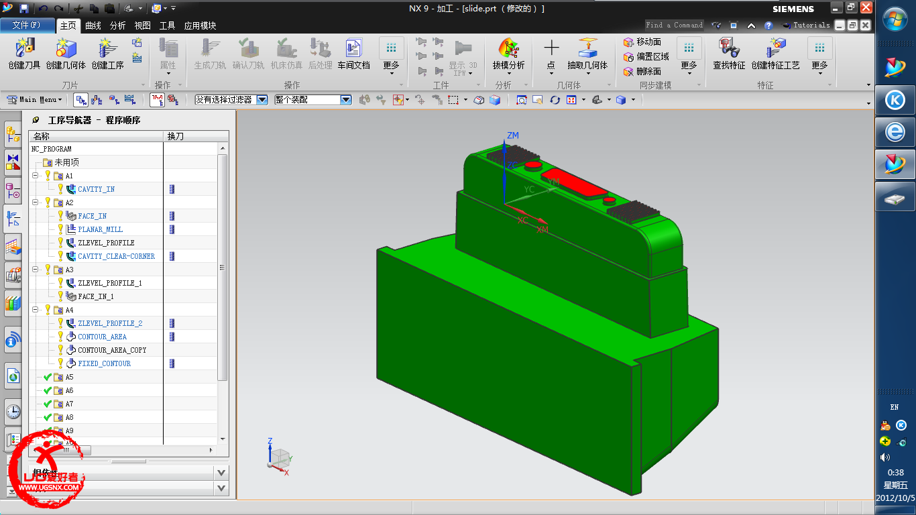Switch to Machine Tool View icon
916x515 pixels.
point(97,100)
